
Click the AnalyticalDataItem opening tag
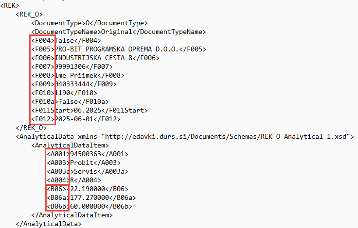click(x=70, y=146)
